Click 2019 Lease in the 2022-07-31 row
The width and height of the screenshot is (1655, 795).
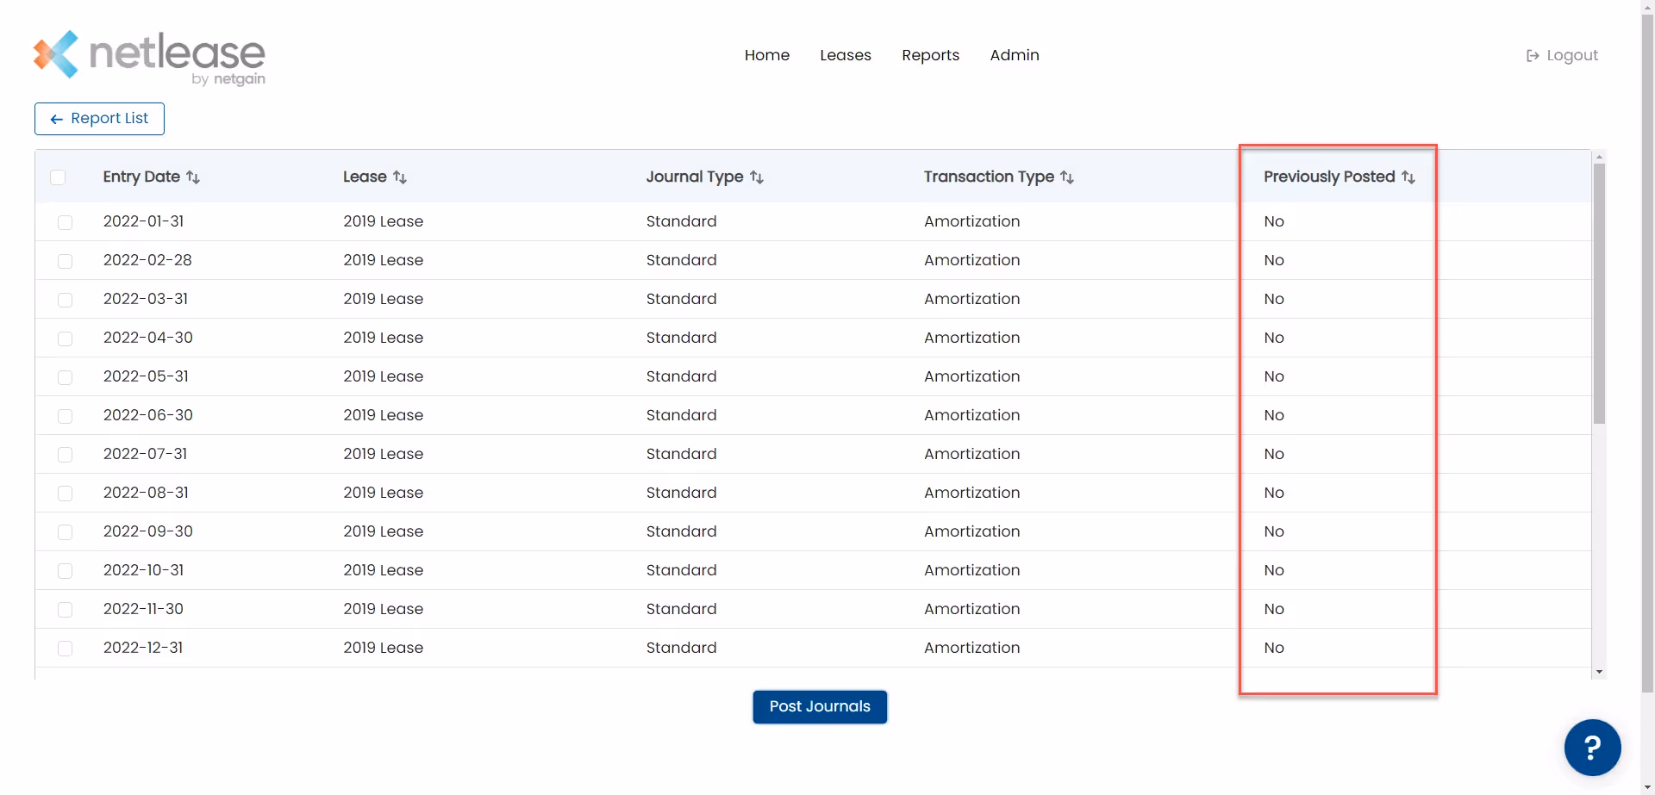tap(383, 454)
